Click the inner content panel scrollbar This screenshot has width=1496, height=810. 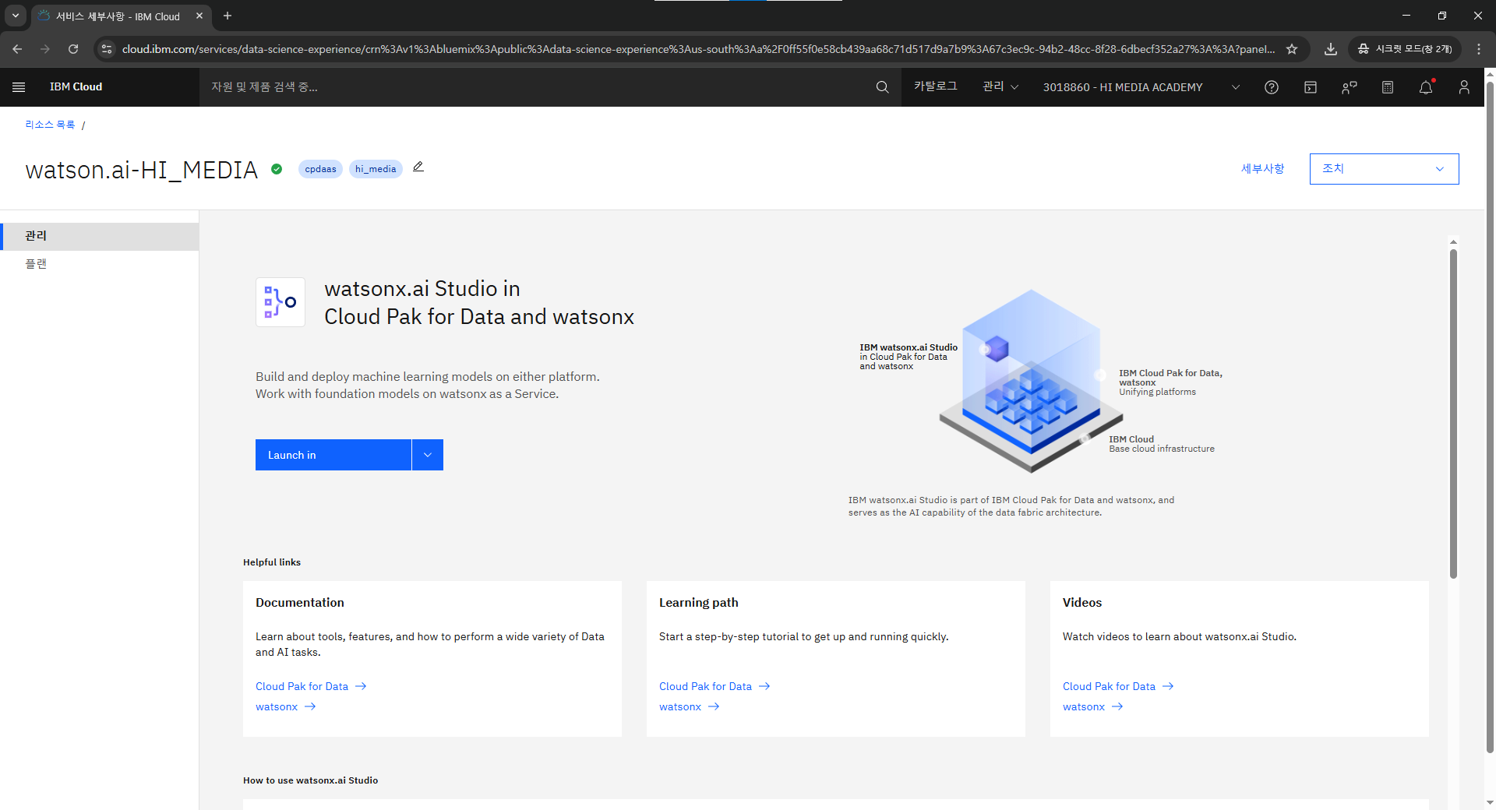pyautogui.click(x=1453, y=413)
